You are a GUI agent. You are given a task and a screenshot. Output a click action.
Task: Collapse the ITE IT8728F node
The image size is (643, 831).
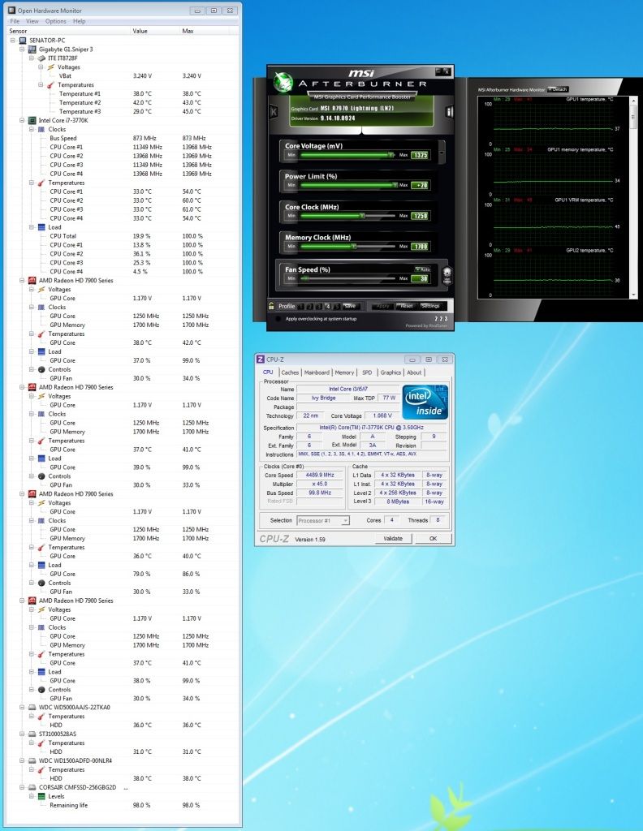[32, 58]
